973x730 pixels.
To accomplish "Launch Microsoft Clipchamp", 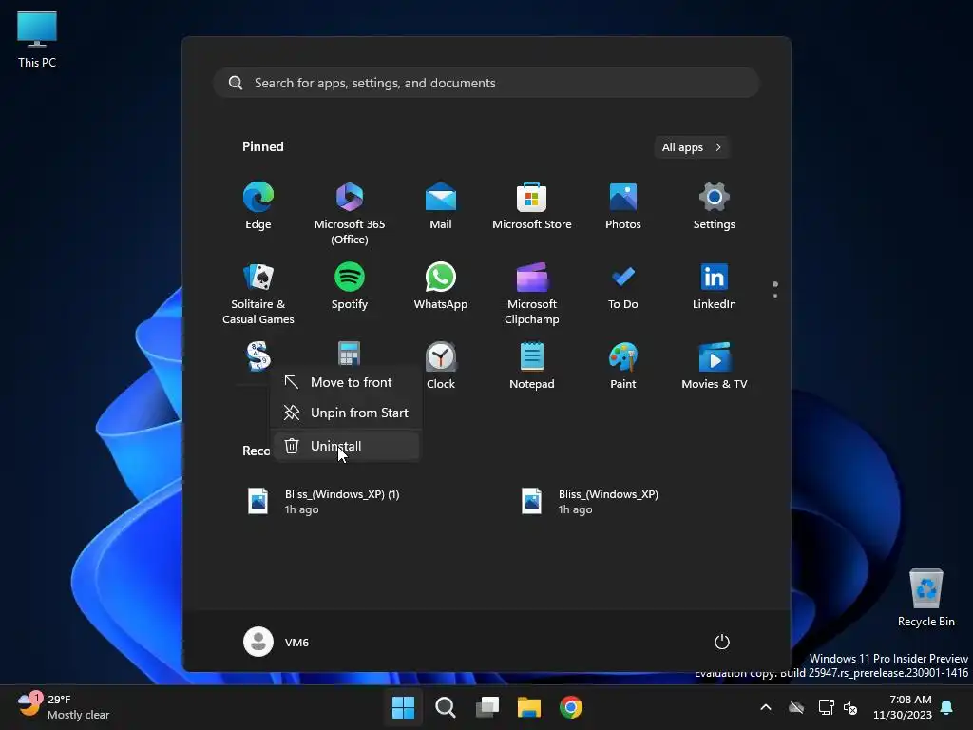I will [532, 293].
